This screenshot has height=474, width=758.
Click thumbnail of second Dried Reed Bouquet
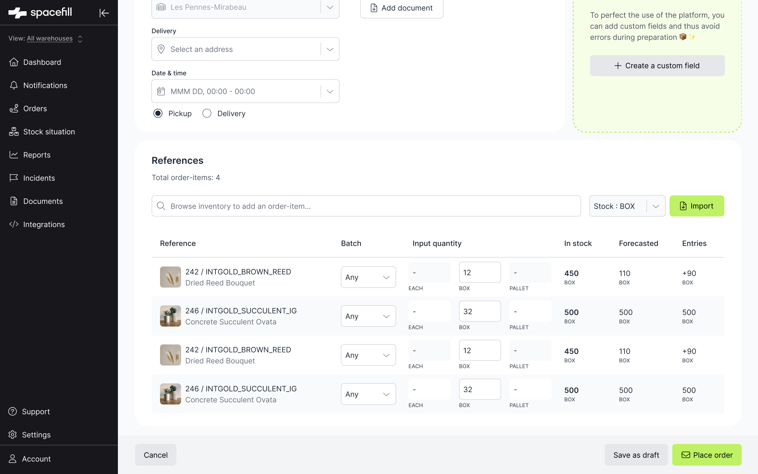coord(171,355)
